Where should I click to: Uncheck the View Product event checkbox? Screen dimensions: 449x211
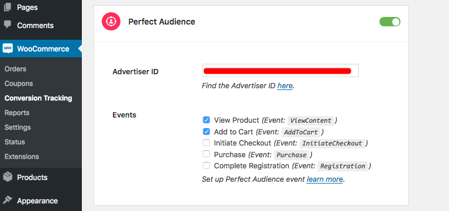coord(206,120)
